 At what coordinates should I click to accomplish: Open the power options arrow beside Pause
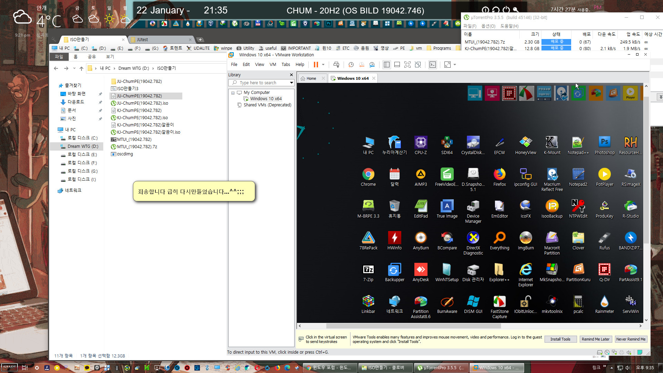(x=323, y=65)
